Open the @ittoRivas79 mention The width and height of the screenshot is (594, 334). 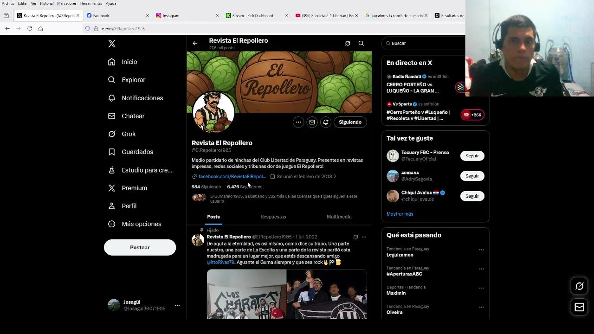coord(220,262)
